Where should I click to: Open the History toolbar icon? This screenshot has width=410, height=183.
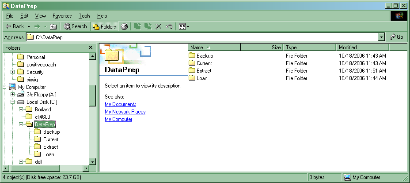(124, 26)
